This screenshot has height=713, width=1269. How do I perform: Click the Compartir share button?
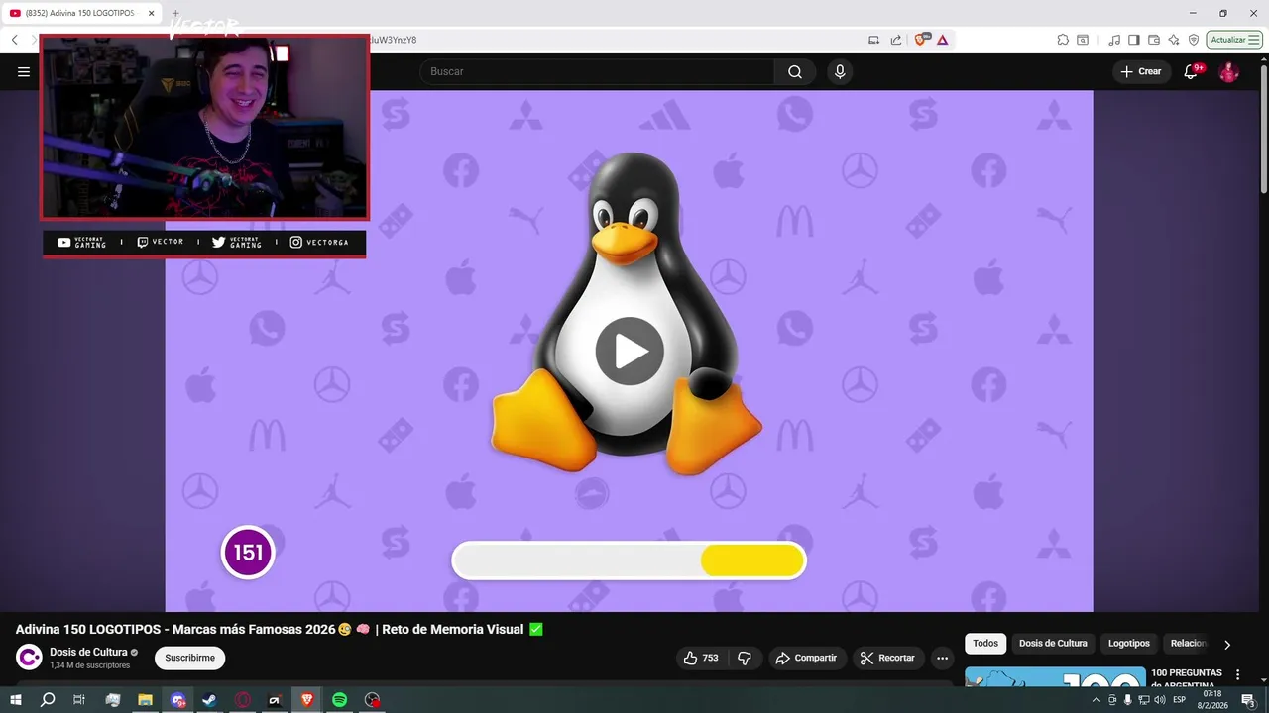[x=807, y=658]
